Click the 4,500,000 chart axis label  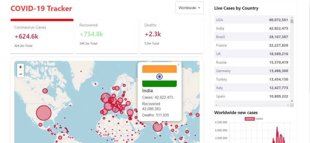point(221,122)
